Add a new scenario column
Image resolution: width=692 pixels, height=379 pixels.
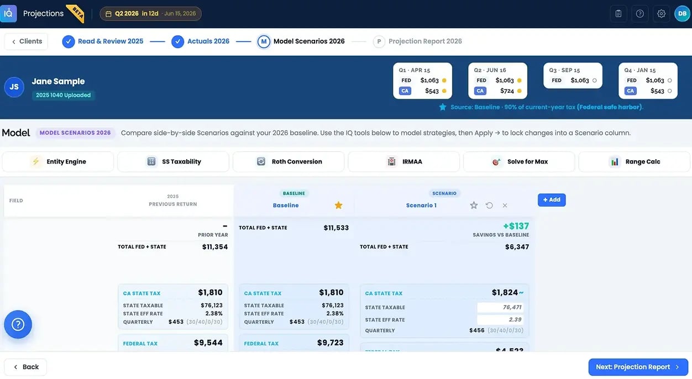click(x=552, y=200)
